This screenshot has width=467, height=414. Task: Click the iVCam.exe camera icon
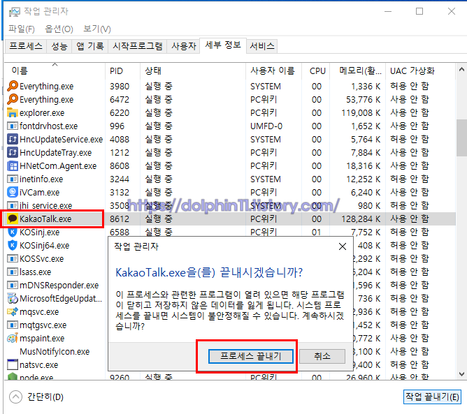12,192
